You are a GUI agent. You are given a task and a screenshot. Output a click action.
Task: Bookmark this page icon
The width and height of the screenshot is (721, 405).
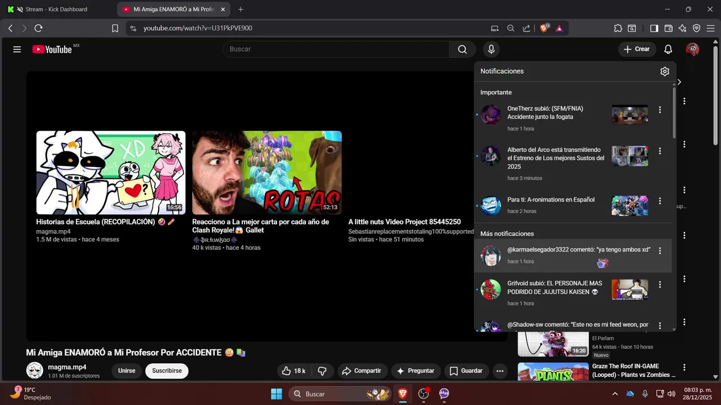[115, 28]
